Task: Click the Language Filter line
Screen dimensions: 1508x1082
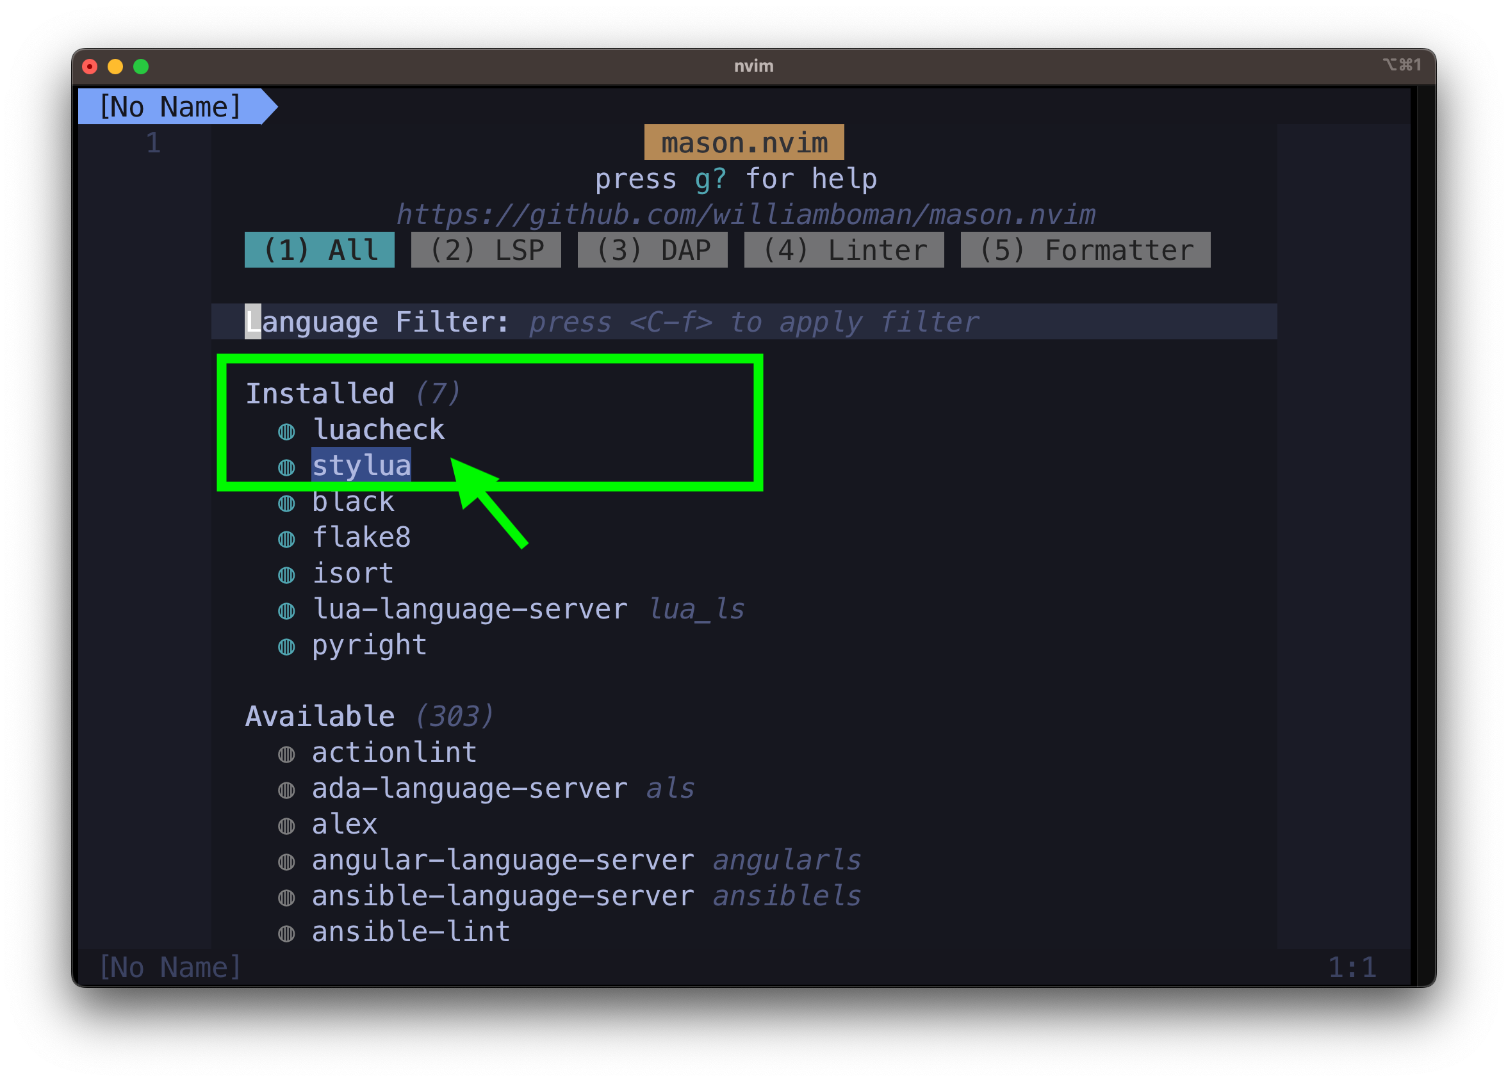Action: [744, 321]
